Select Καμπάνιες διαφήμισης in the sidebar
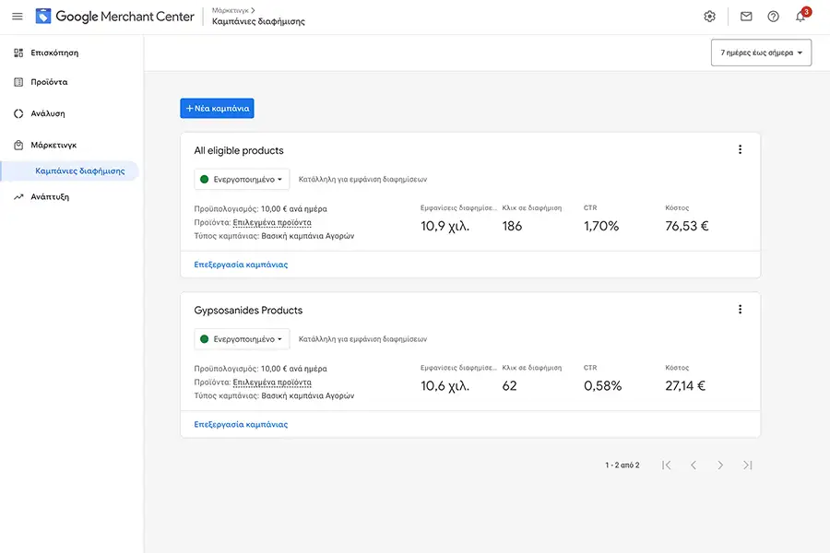 coord(80,171)
